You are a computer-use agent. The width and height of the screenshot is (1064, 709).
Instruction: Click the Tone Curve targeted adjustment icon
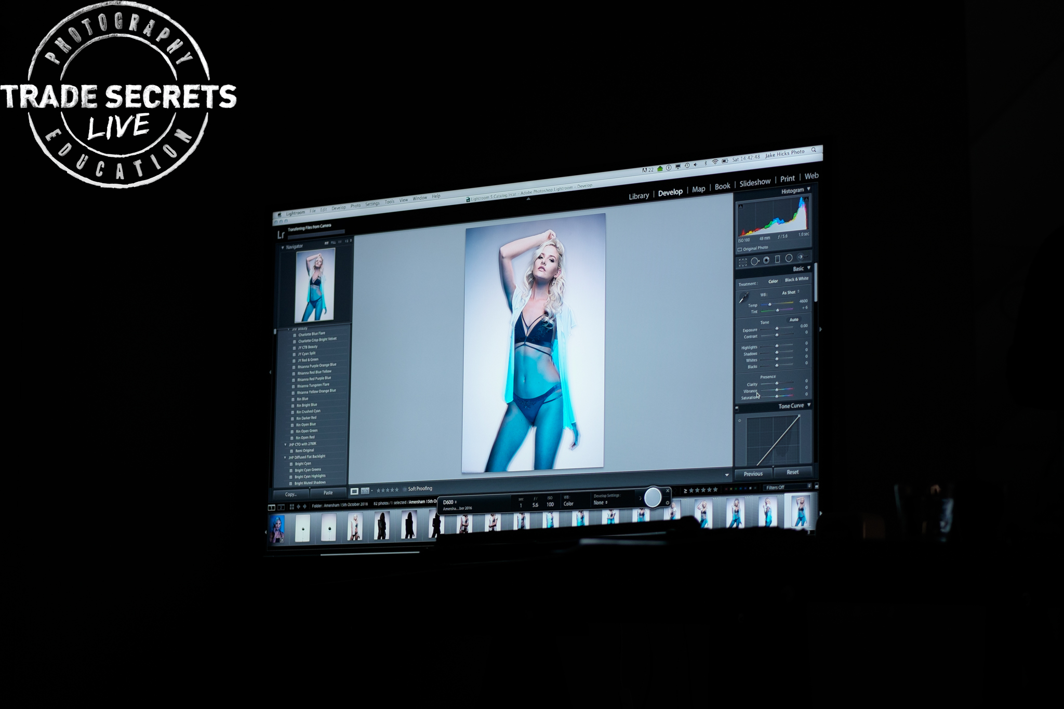[740, 420]
